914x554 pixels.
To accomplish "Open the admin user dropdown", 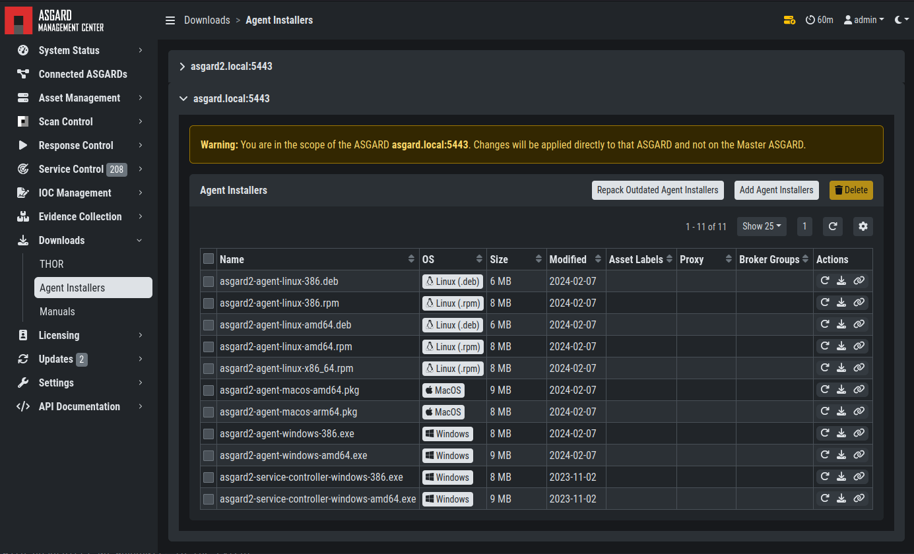I will [864, 20].
